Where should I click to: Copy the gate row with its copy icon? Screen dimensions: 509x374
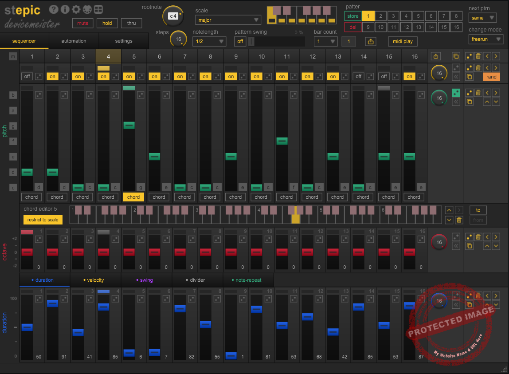point(469,77)
